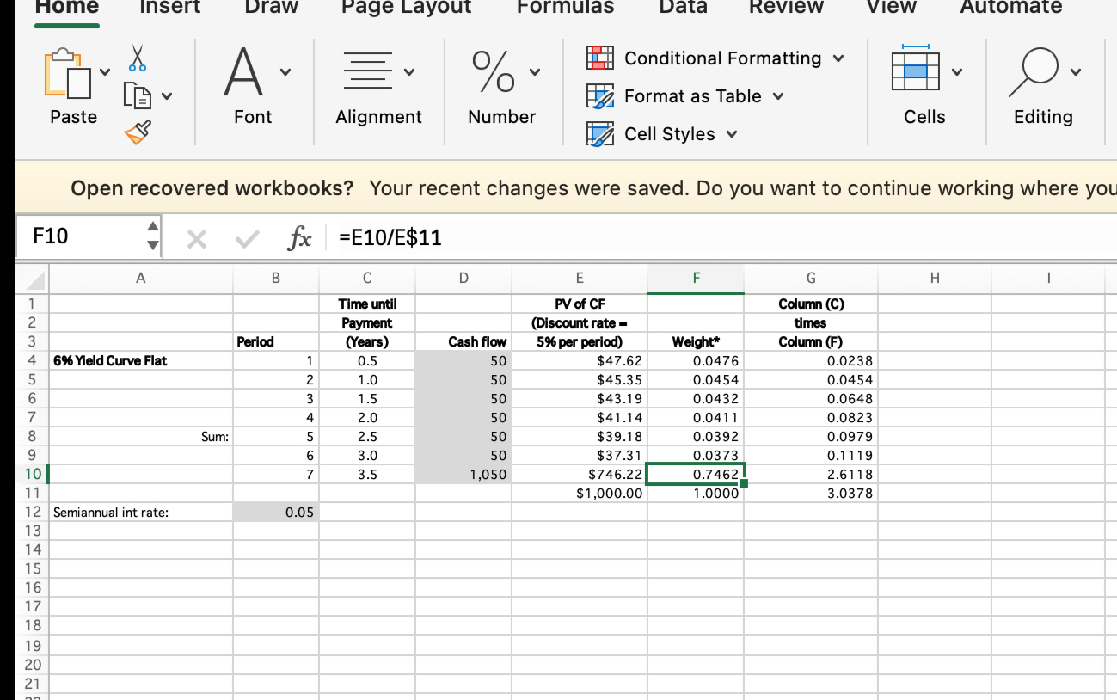The width and height of the screenshot is (1117, 700).
Task: Switch to the Draw tab
Action: (x=271, y=7)
